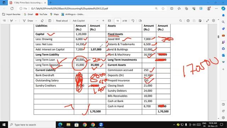This screenshot has height=128, width=227.
Task: Open Settings and more ellipsis menu
Action: click(x=216, y=9)
